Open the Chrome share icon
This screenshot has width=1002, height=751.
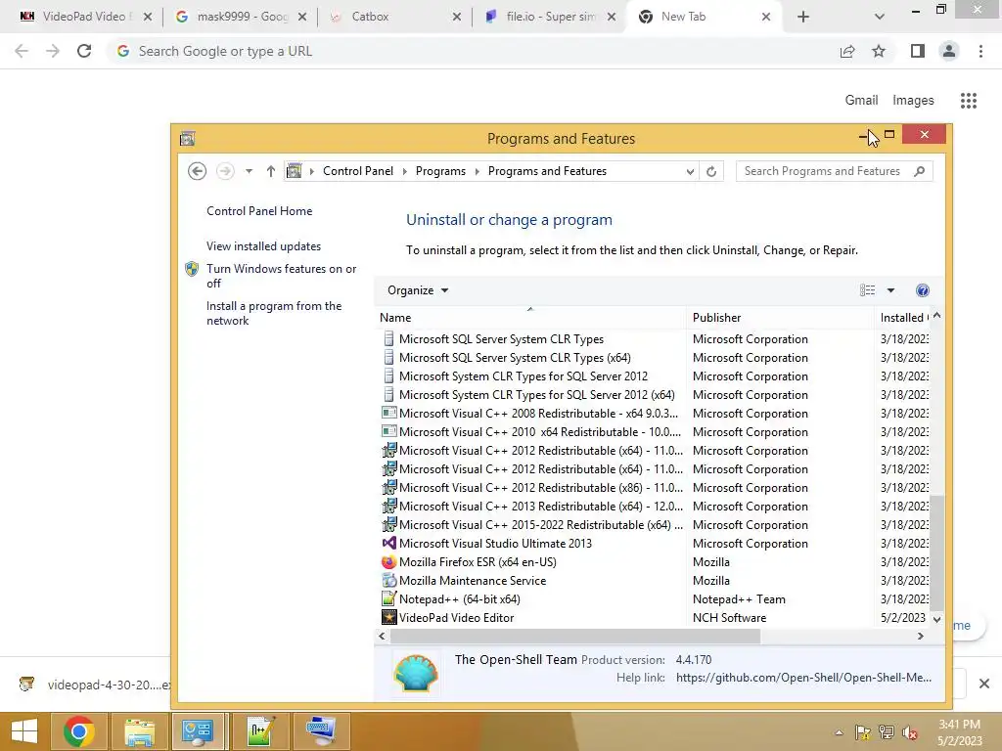pyautogui.click(x=847, y=51)
